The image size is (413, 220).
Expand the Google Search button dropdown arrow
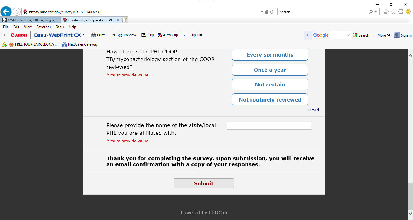[372, 35]
